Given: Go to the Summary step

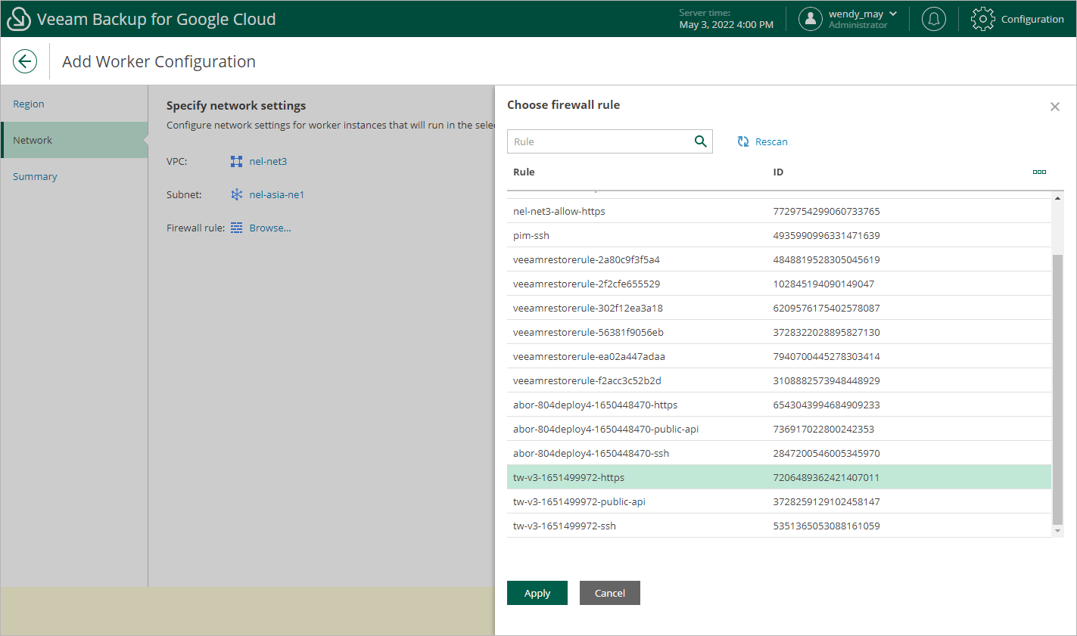Looking at the screenshot, I should pyautogui.click(x=35, y=176).
